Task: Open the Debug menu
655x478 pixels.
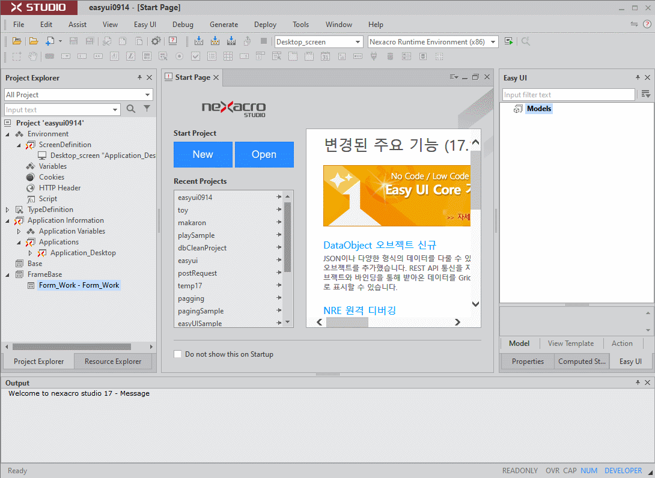Action: pos(182,25)
